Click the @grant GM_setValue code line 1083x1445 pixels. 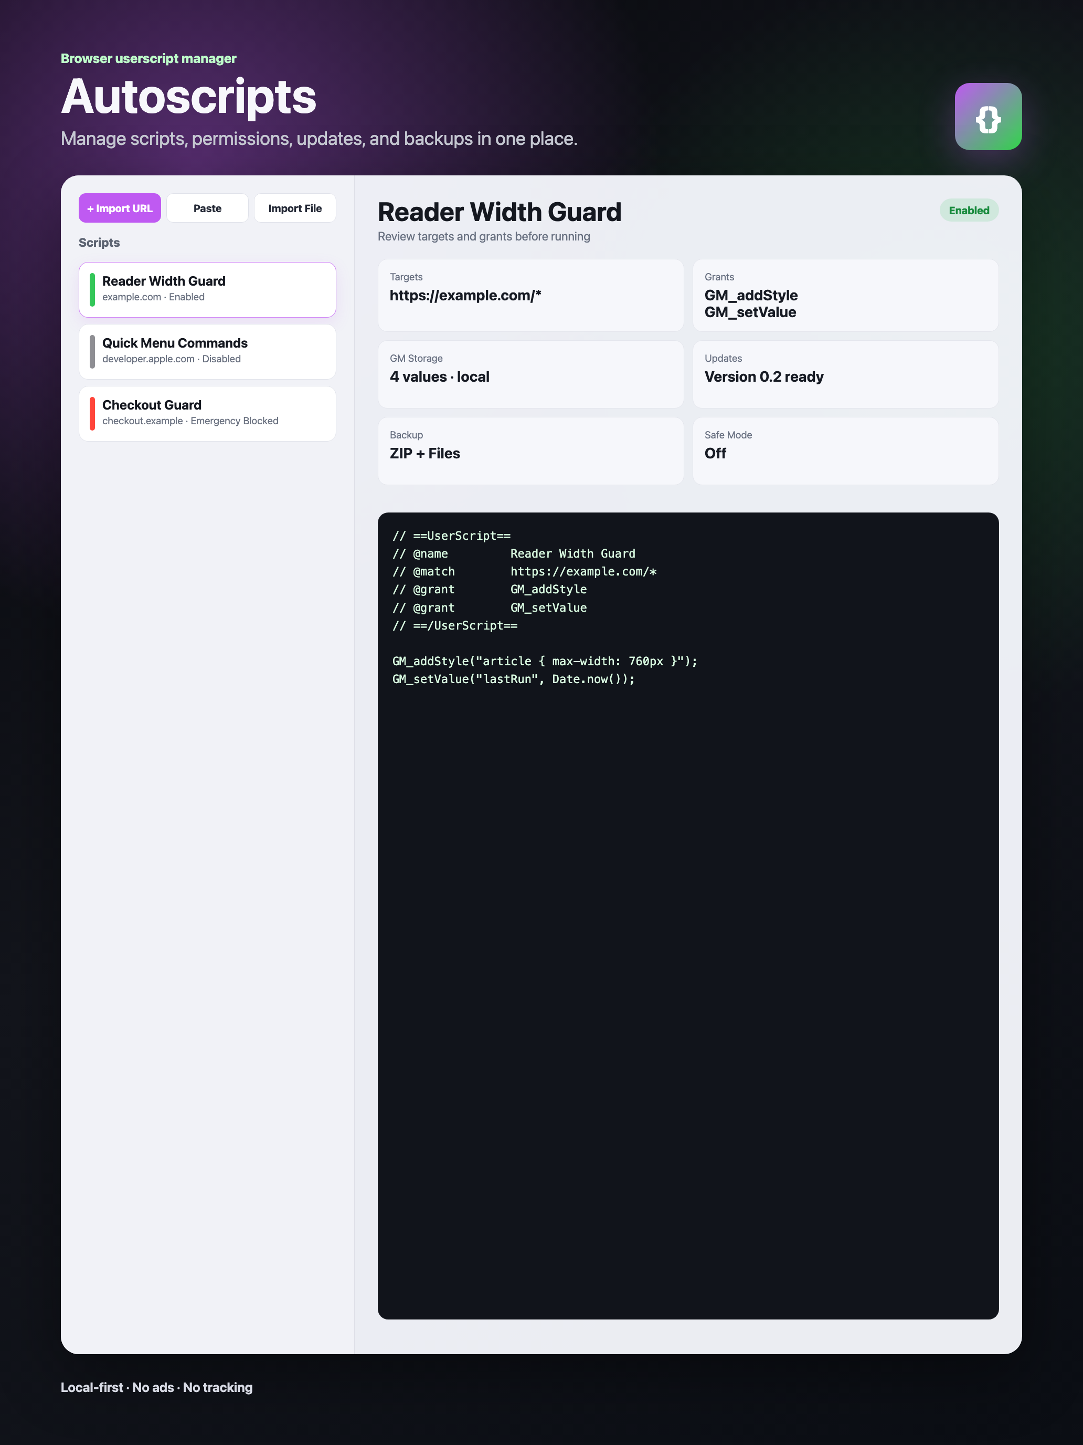pyautogui.click(x=490, y=608)
